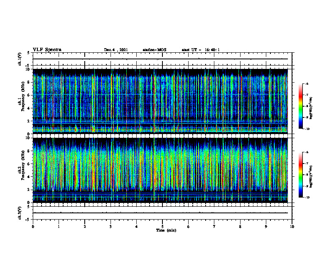Click the "-6" tick on ch.2 color bar
Screen dimensions: 329x254
(306, 152)
